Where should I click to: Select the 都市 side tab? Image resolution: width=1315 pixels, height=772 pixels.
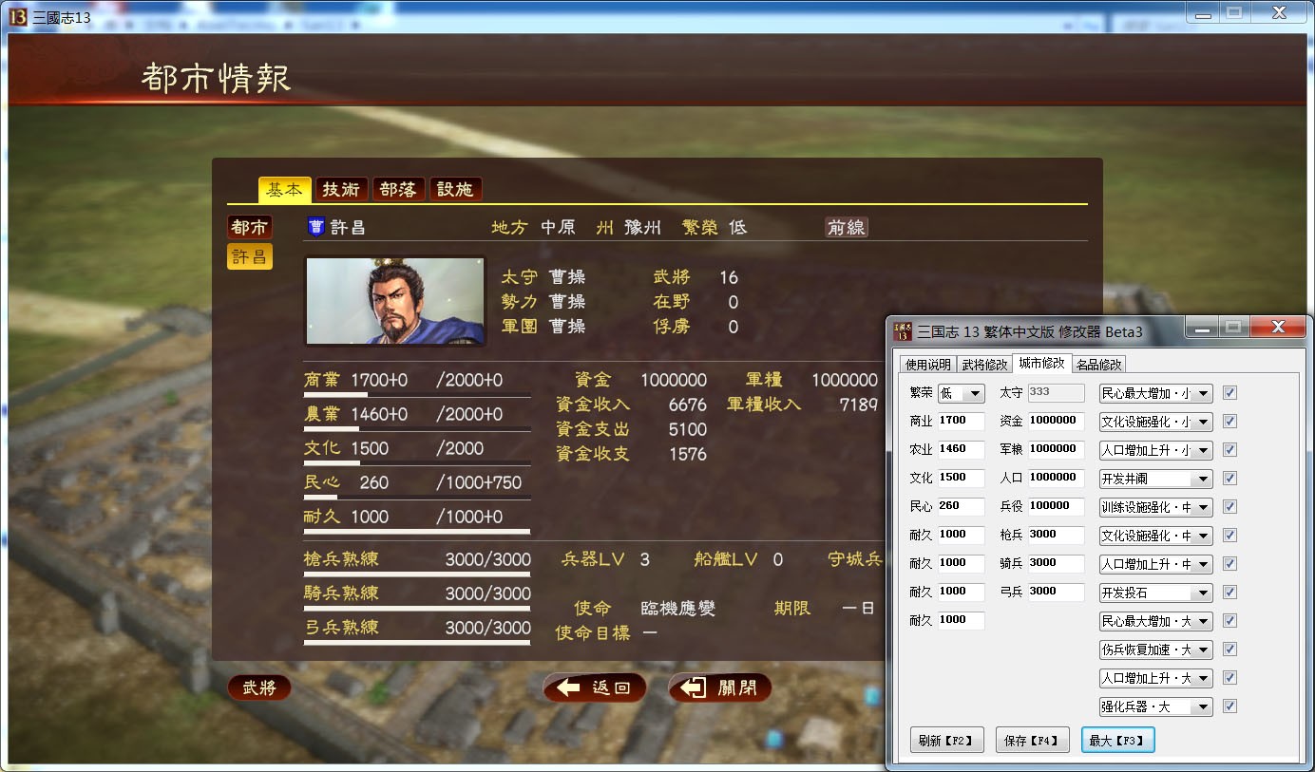click(x=250, y=227)
